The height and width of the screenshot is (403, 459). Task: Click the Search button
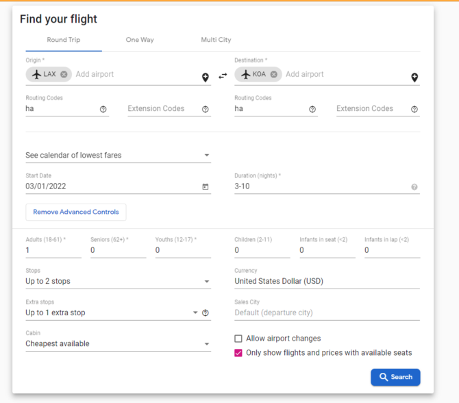coord(395,377)
